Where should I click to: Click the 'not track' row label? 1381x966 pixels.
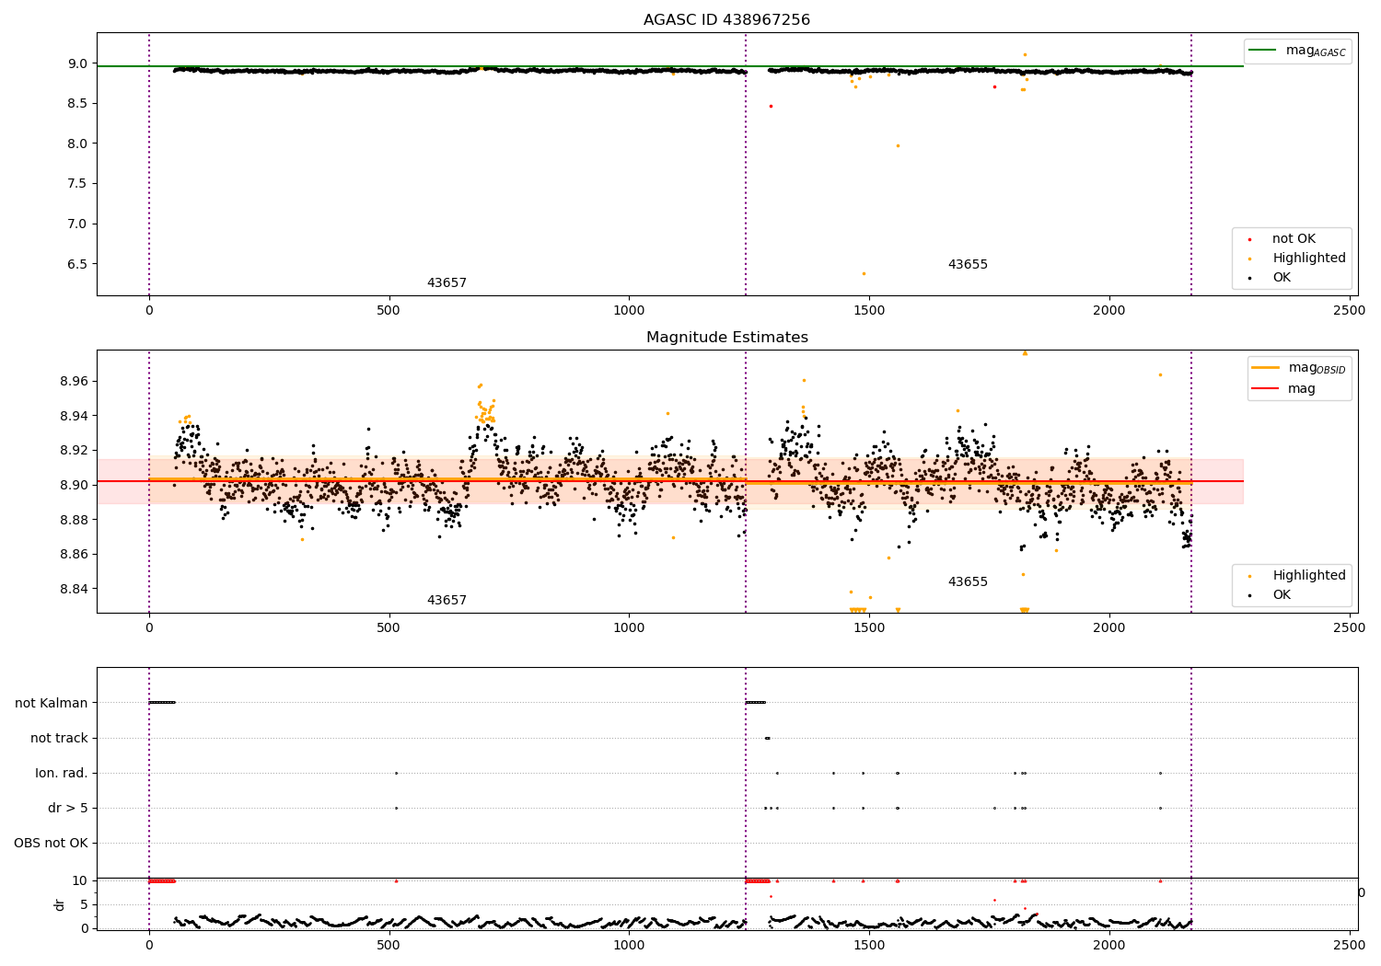(59, 738)
